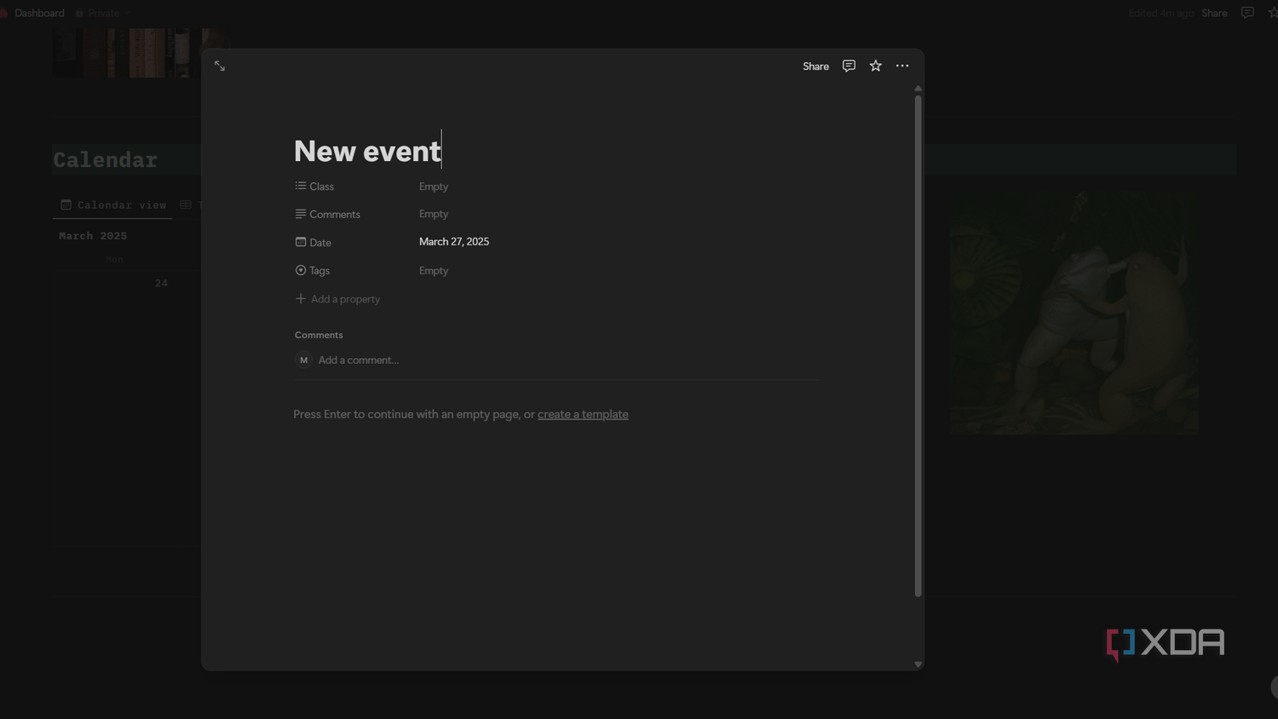
Task: Click the Empty value next to Comments
Action: click(x=434, y=214)
